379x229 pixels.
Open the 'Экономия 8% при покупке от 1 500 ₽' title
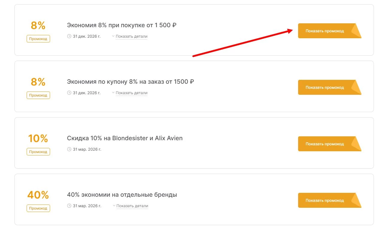(122, 25)
